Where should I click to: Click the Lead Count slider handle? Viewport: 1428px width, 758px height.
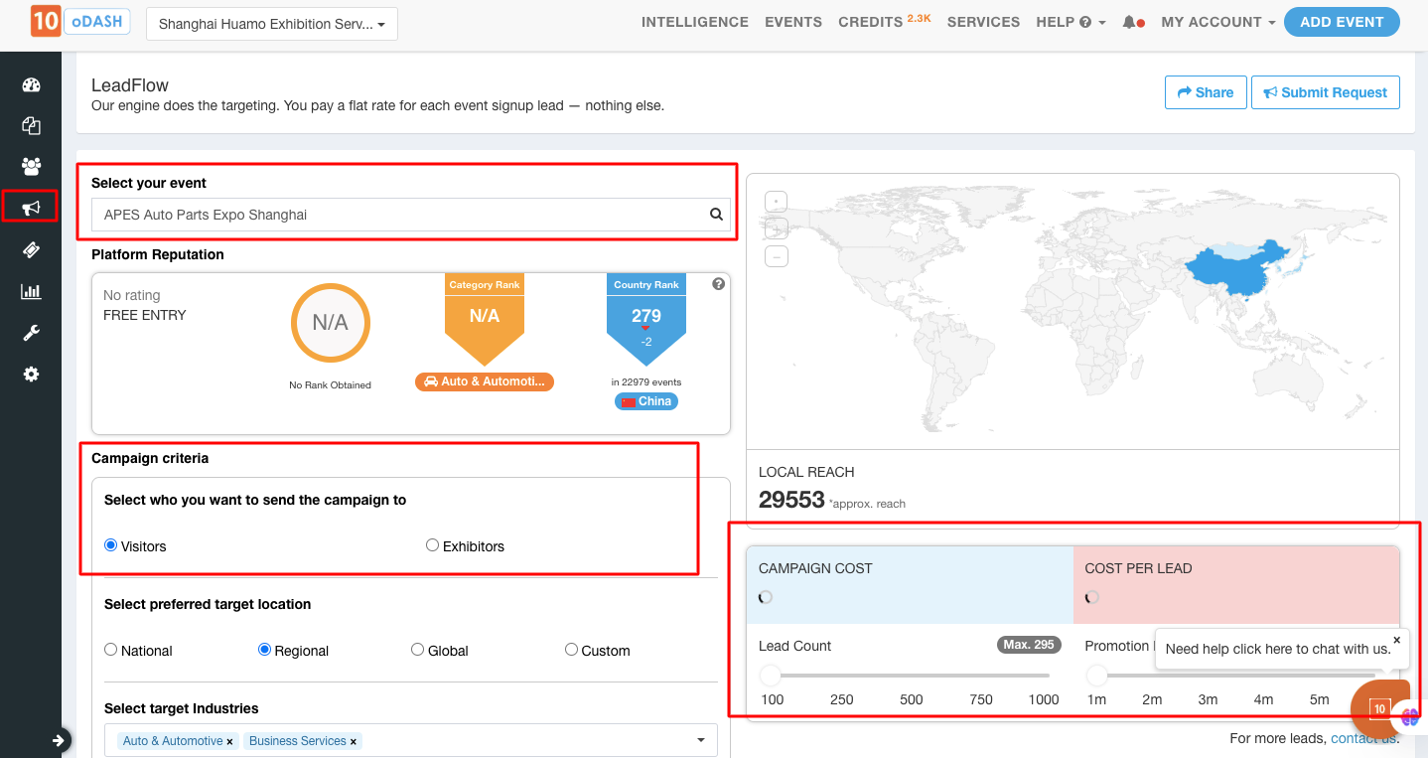pyautogui.click(x=771, y=676)
